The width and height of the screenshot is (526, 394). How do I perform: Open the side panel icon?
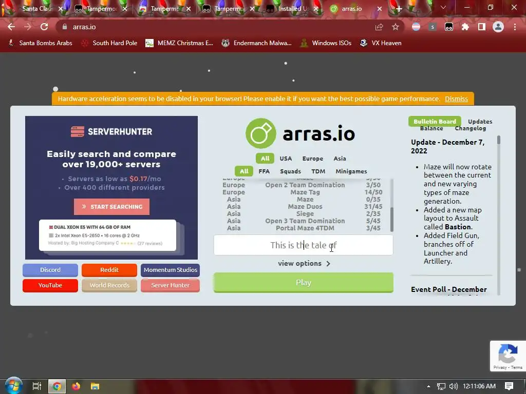coord(482,27)
